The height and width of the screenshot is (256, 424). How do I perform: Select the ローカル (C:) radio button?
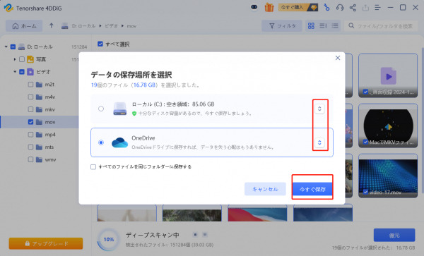tap(101, 109)
